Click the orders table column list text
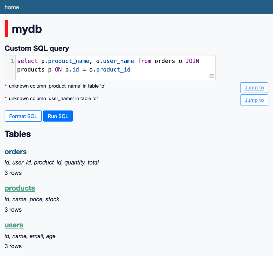 point(51,163)
